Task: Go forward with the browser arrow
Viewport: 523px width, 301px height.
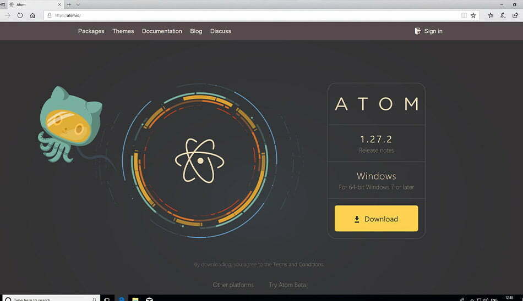Action: (7, 15)
